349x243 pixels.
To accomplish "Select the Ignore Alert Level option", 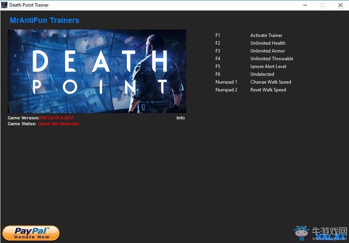I will [x=268, y=66].
